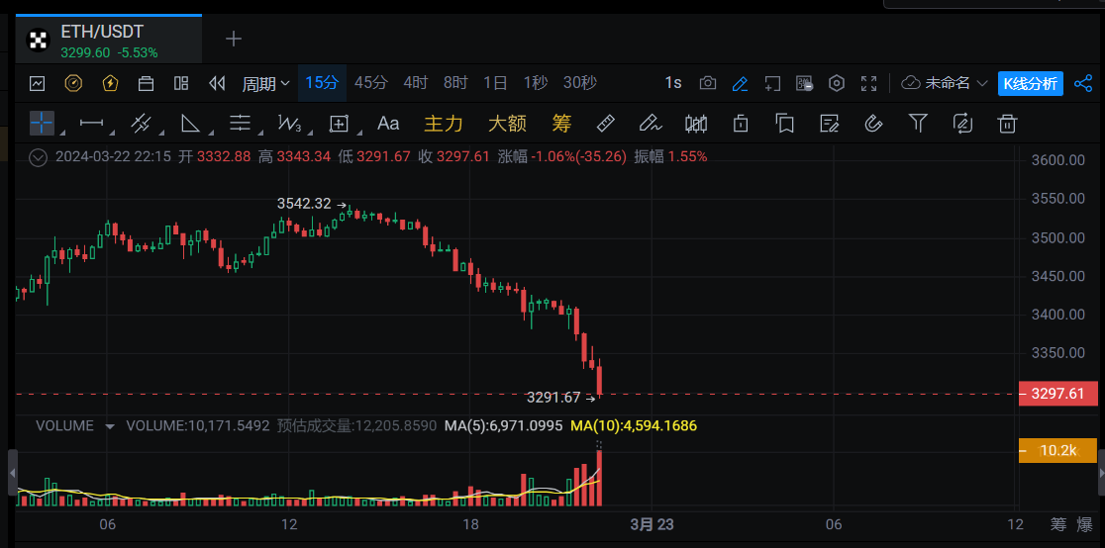Open the 周期 period dropdown
The height and width of the screenshot is (548, 1105).
point(265,83)
